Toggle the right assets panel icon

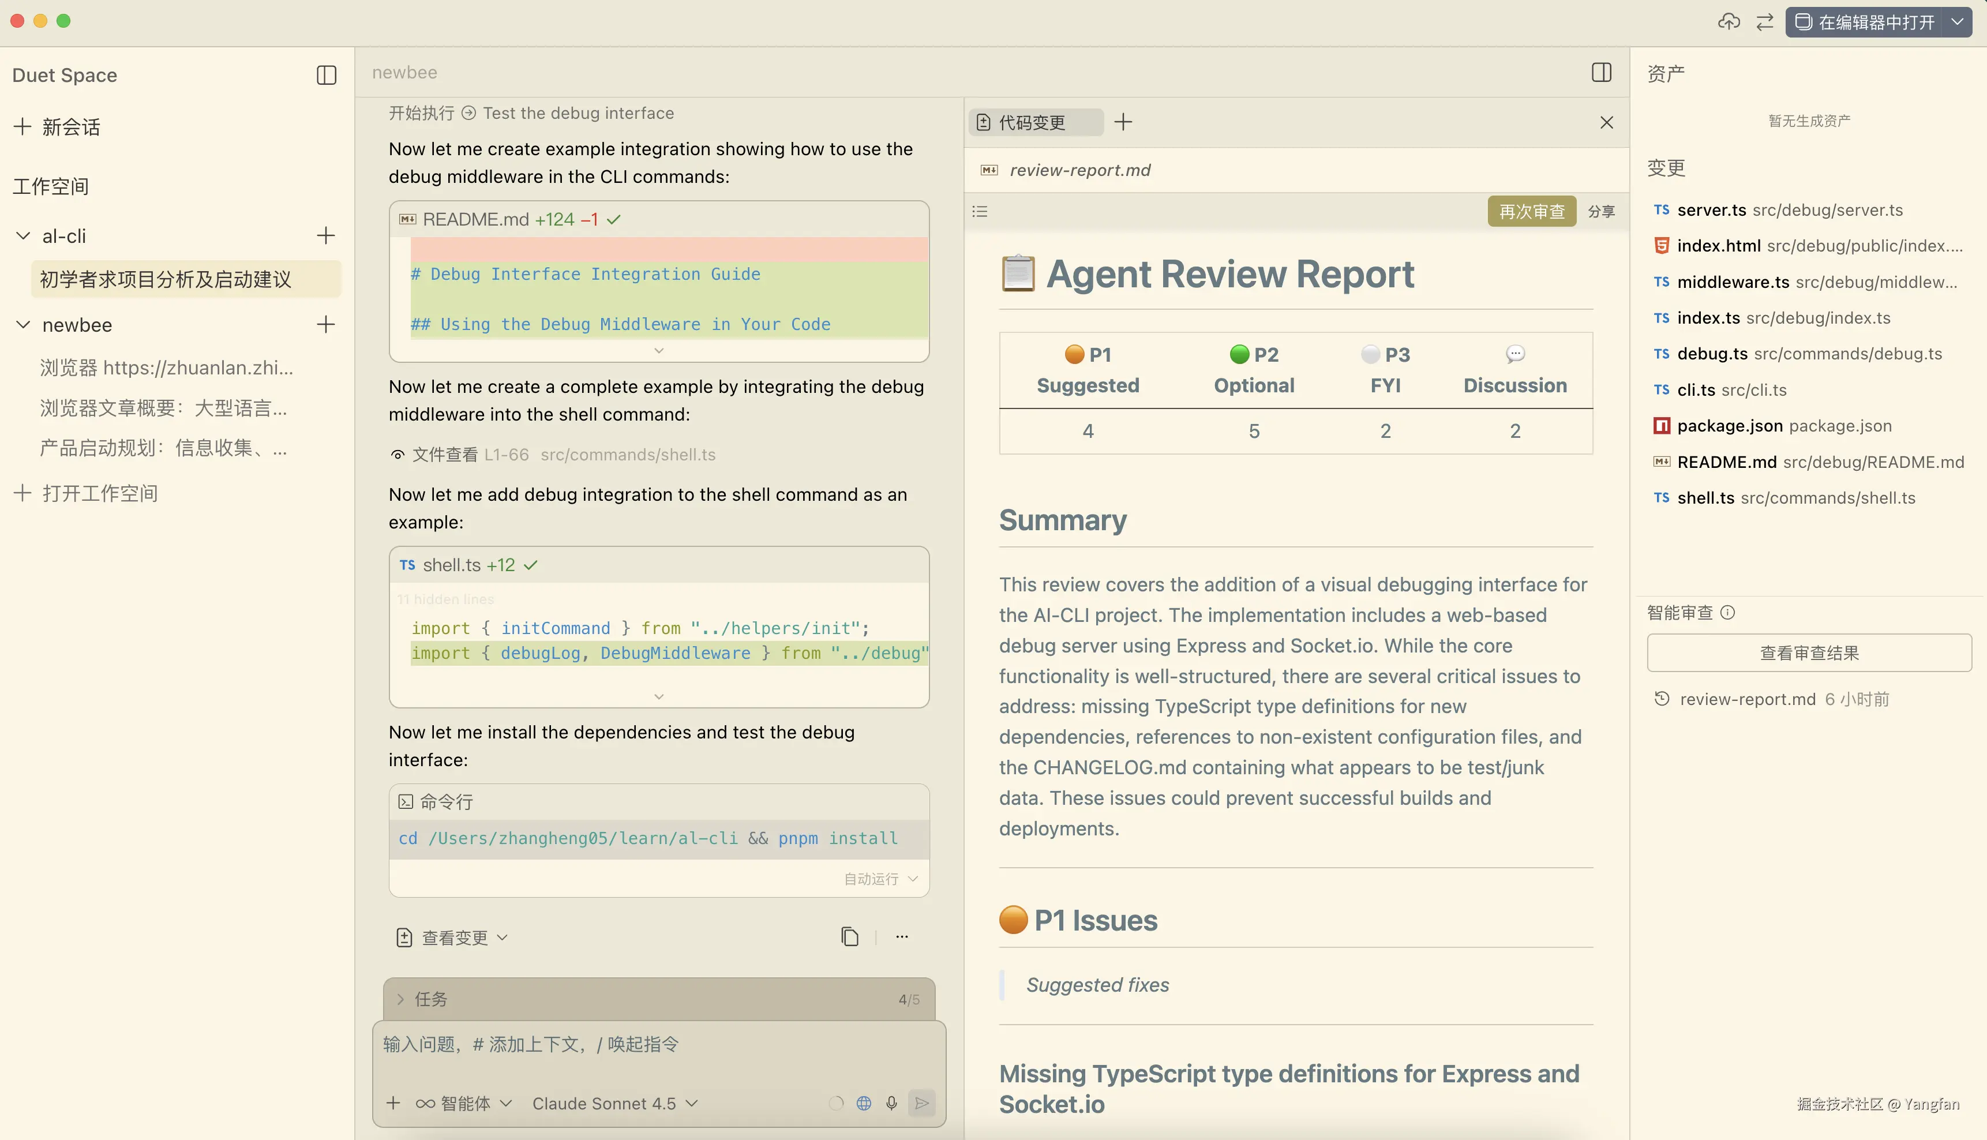[x=1601, y=73]
